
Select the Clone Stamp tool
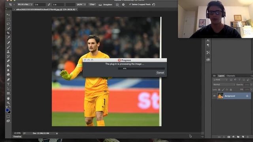tap(8, 52)
